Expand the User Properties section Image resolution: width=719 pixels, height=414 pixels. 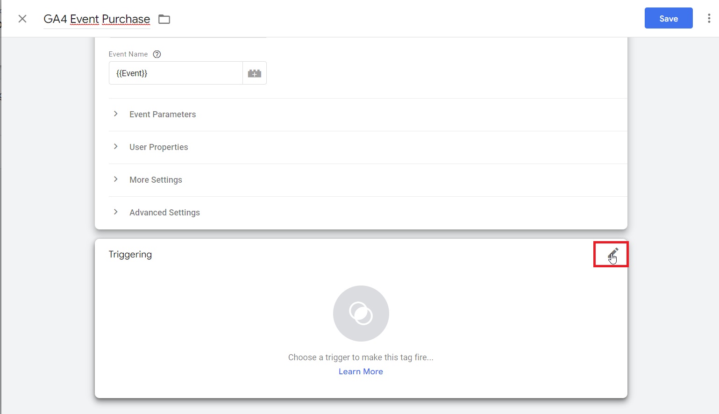tap(368, 147)
